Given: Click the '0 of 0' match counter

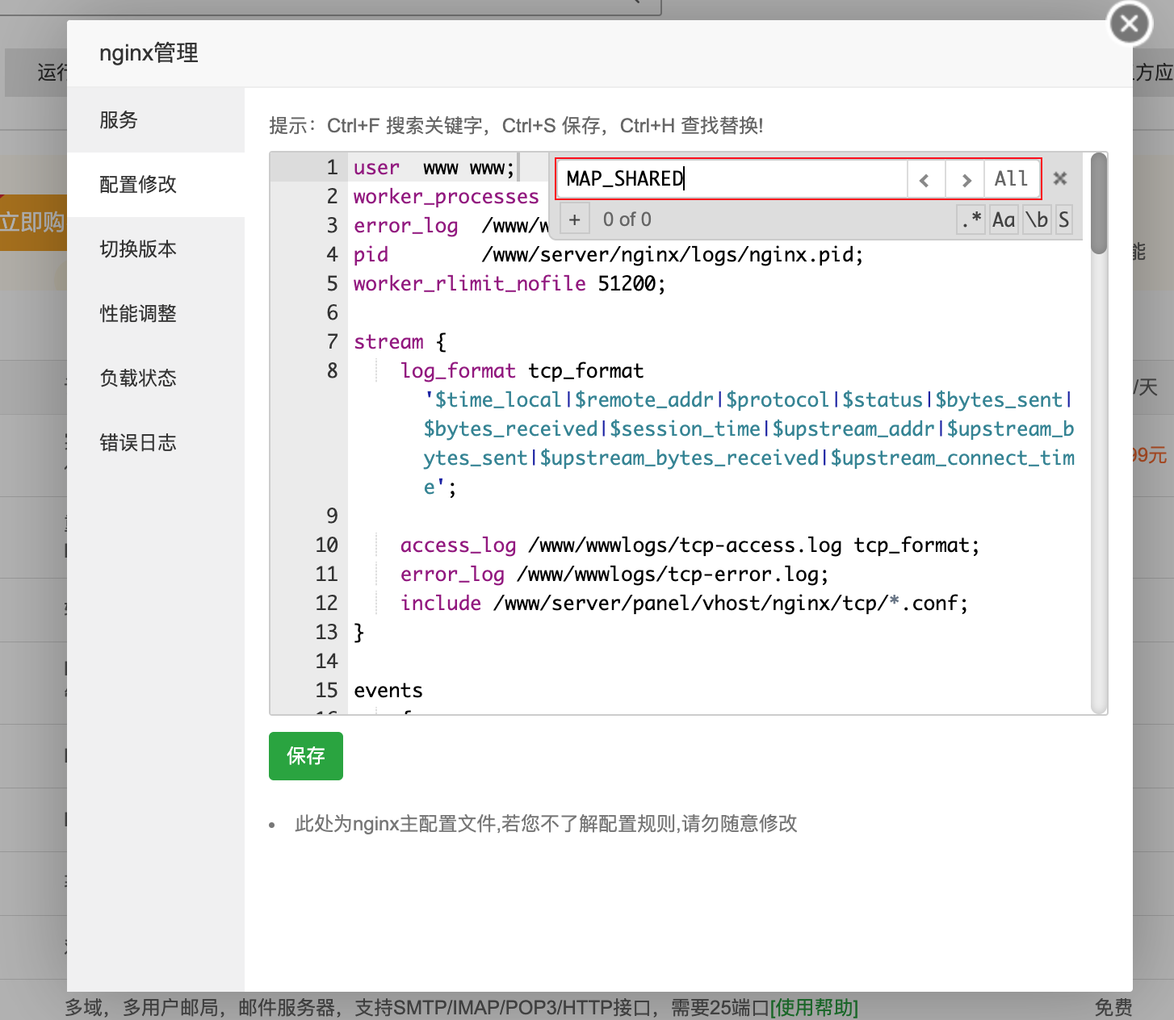Looking at the screenshot, I should (627, 219).
